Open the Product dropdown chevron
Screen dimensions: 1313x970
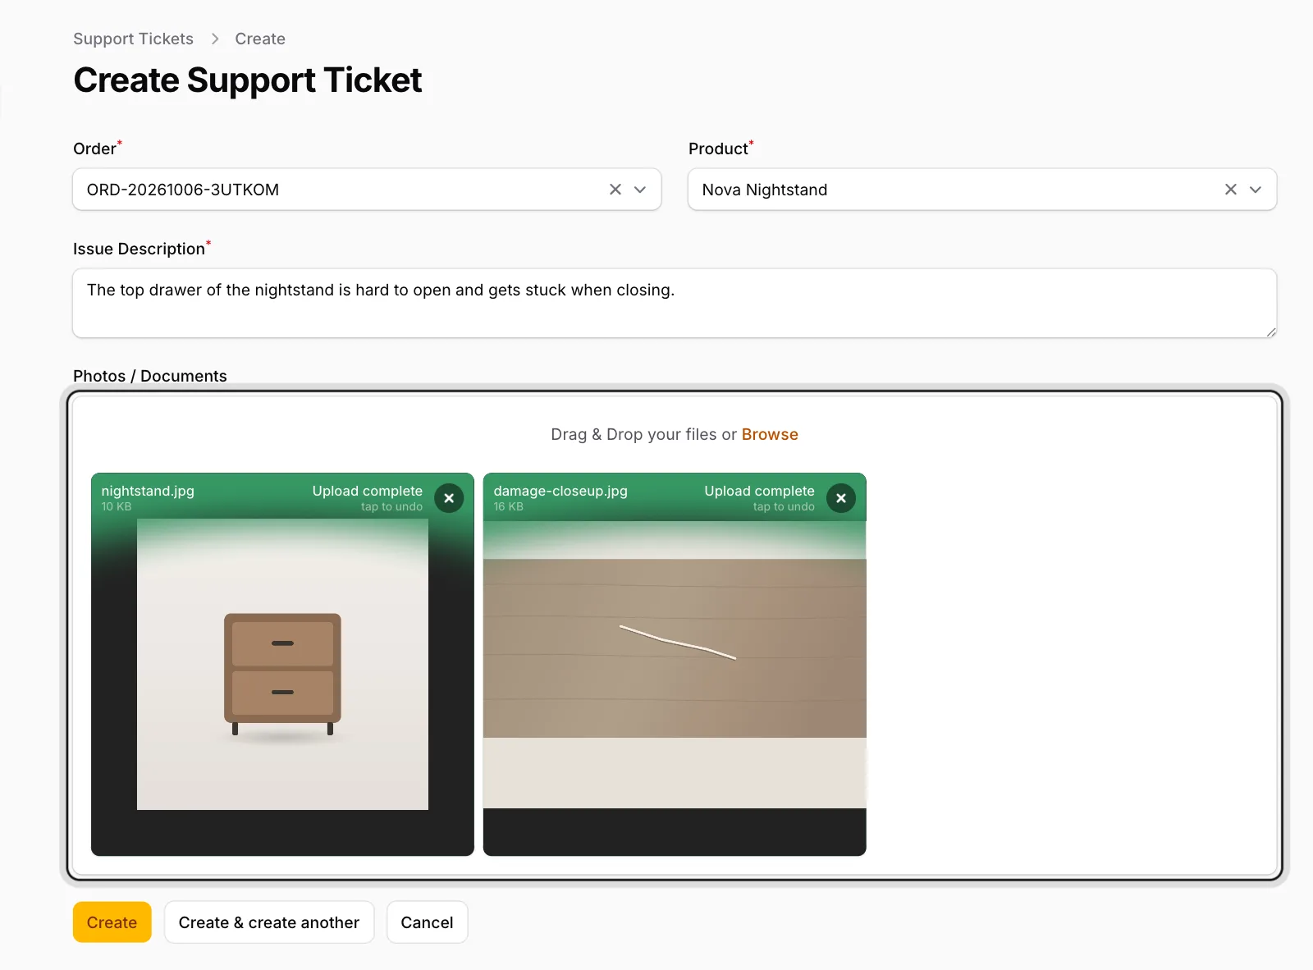(1256, 190)
